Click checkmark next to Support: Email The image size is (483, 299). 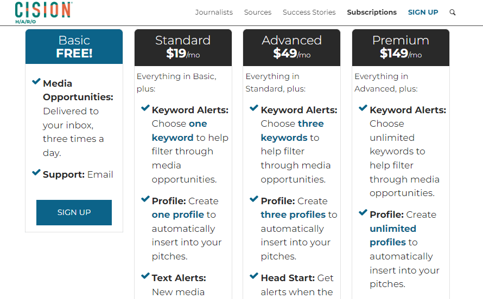coord(36,172)
